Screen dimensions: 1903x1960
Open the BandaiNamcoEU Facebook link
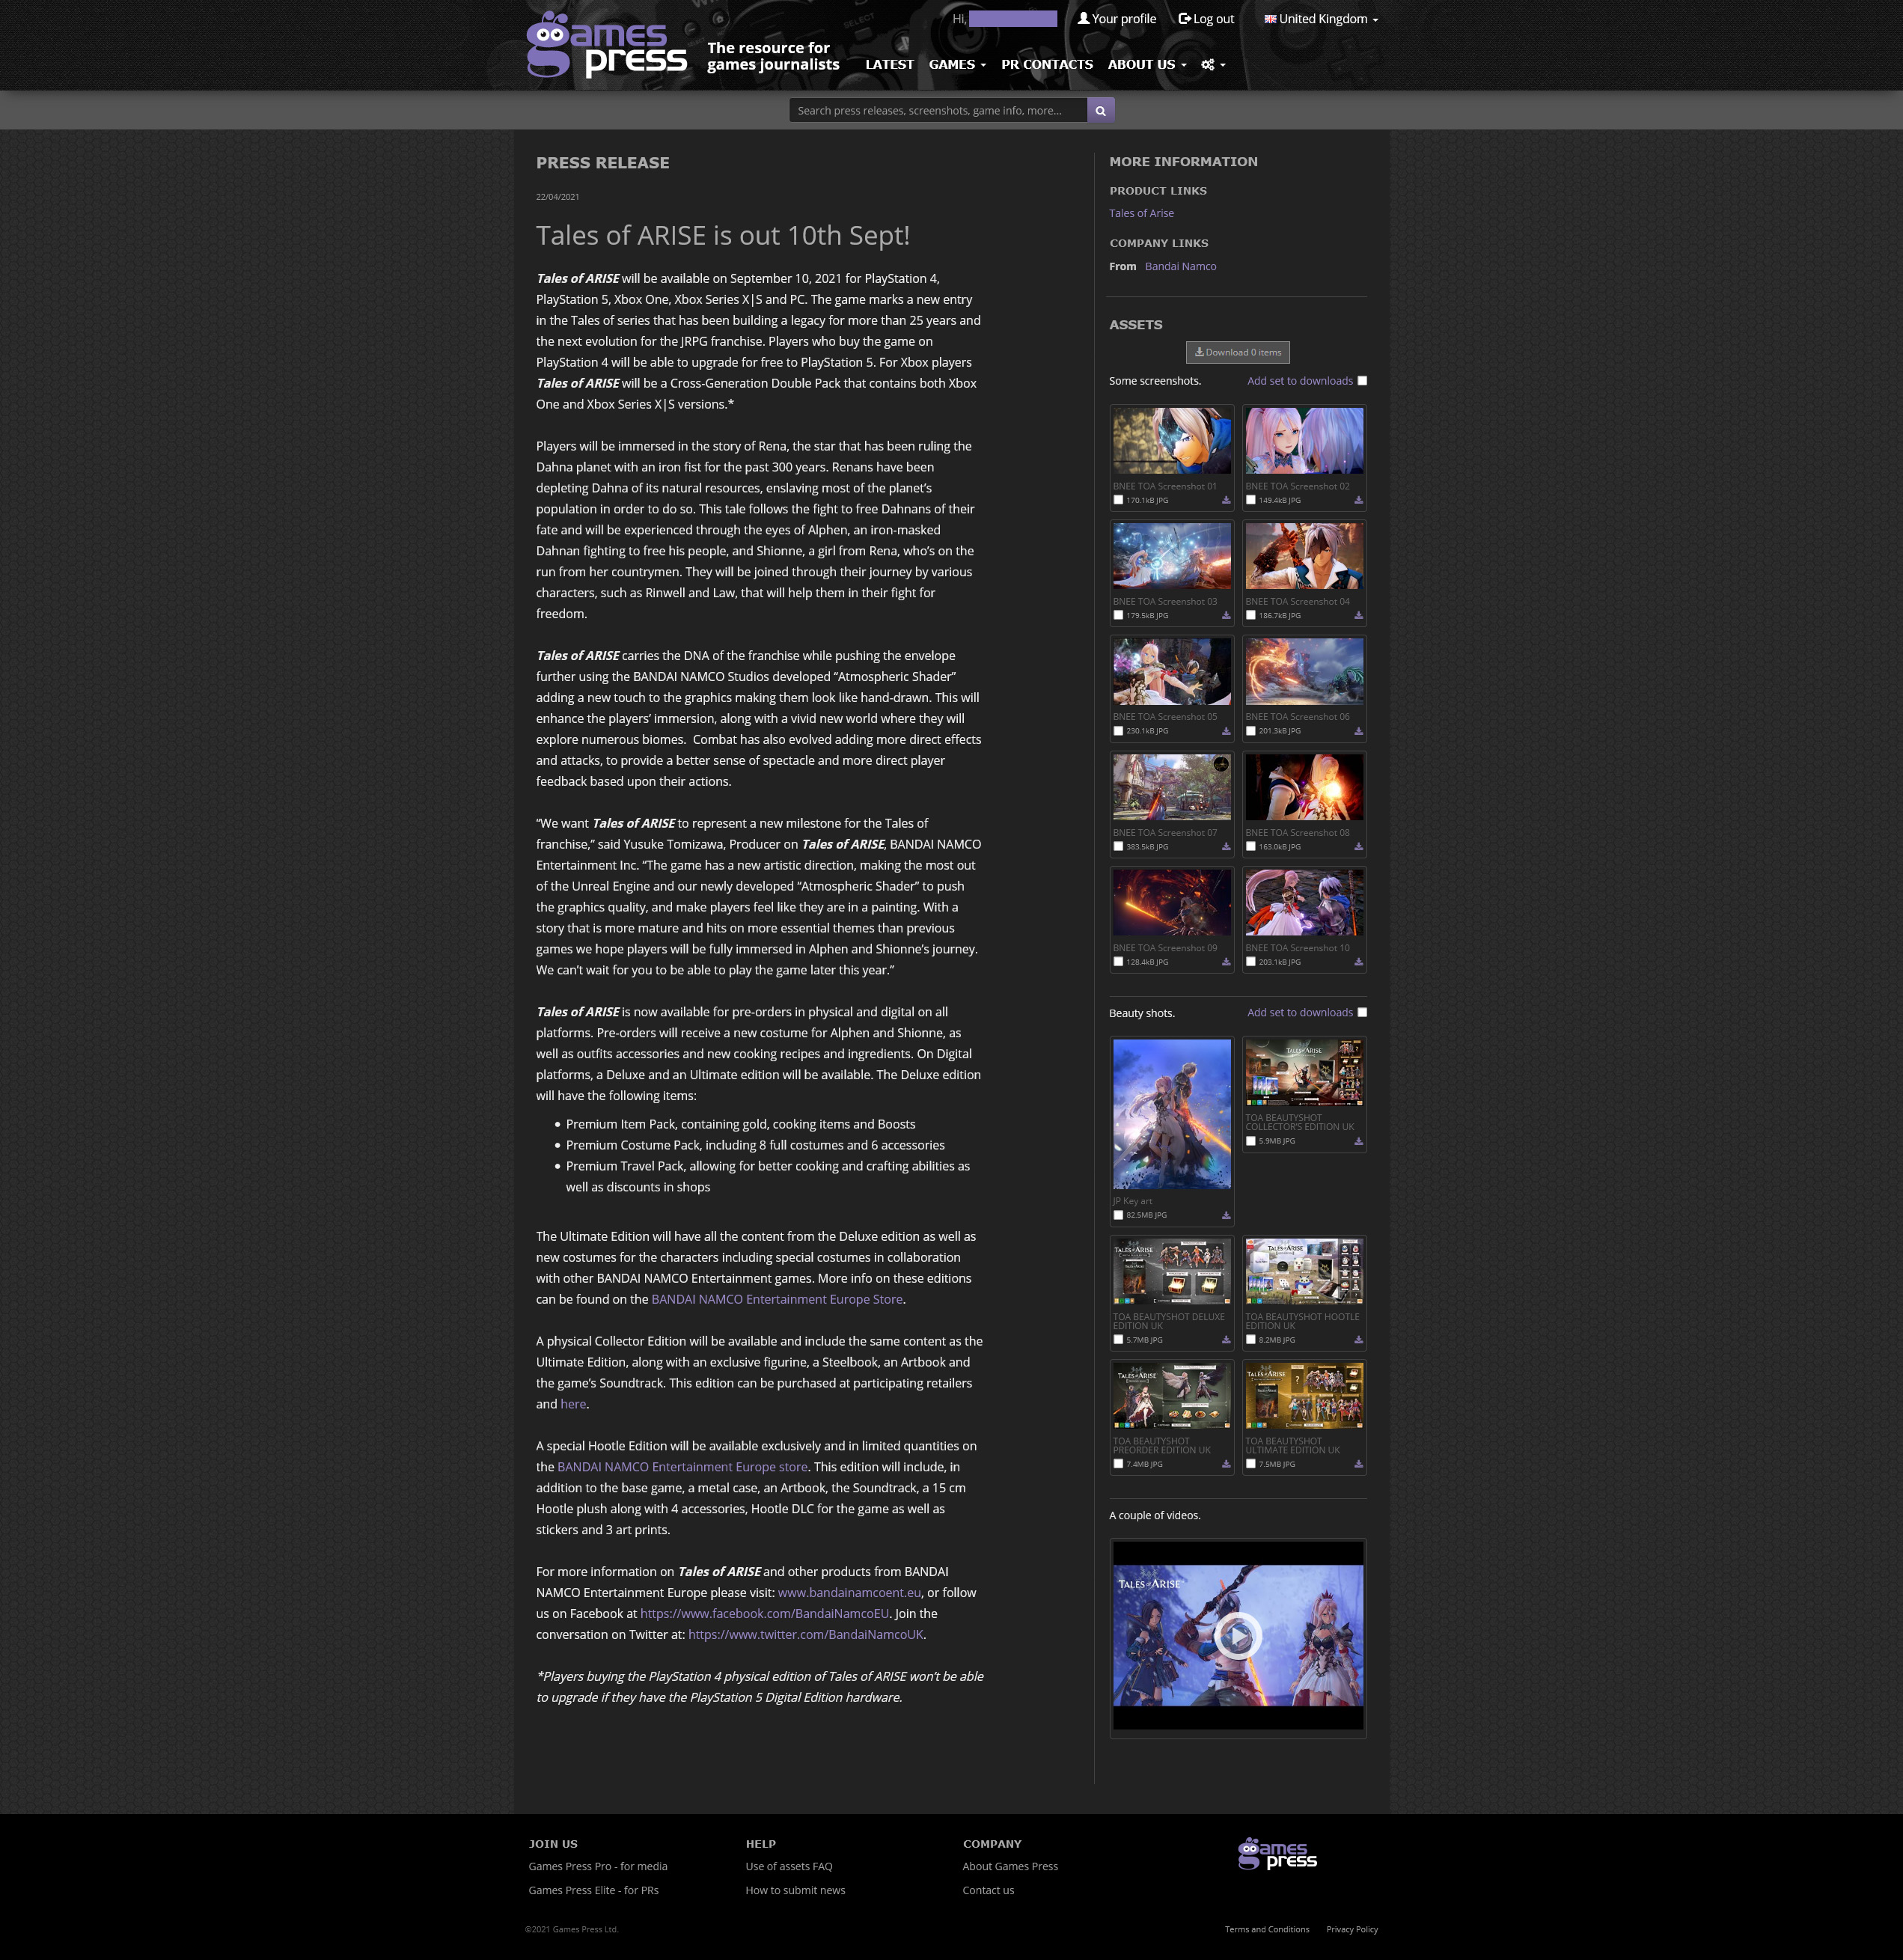pos(764,1614)
